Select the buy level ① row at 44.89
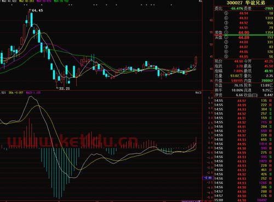This screenshot has height=202, width=274. (x=244, y=37)
